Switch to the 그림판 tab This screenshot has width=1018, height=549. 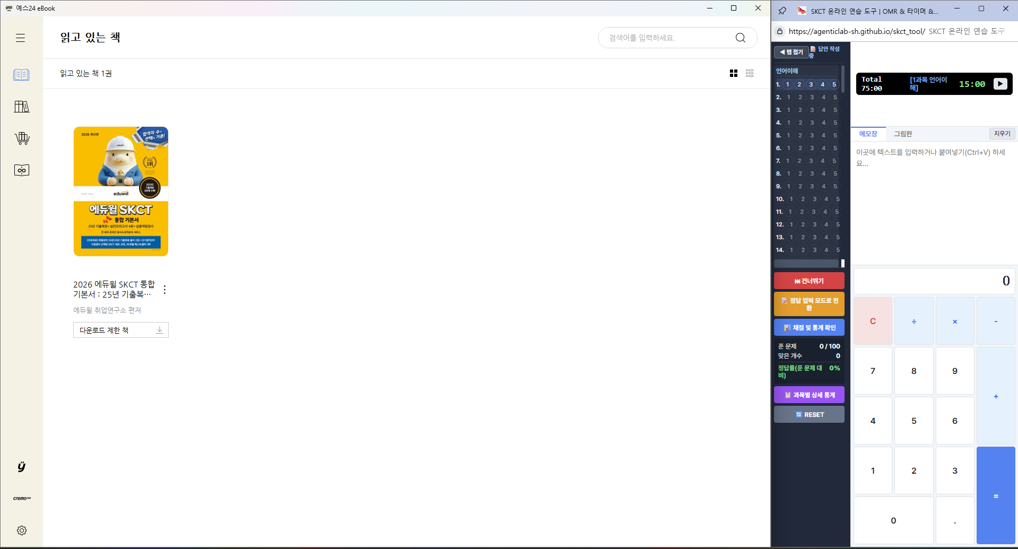tap(903, 134)
